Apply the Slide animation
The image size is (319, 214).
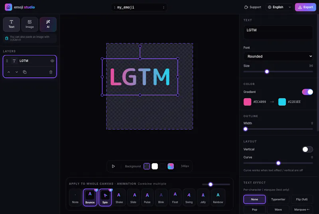coord(133,198)
